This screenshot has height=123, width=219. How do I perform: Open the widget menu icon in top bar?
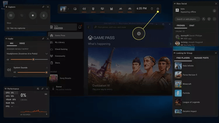click(75, 9)
